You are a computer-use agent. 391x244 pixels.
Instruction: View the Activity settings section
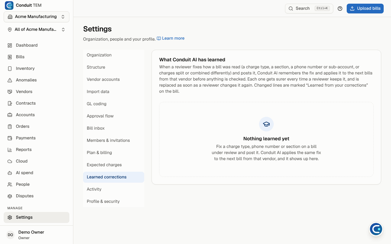click(114, 189)
